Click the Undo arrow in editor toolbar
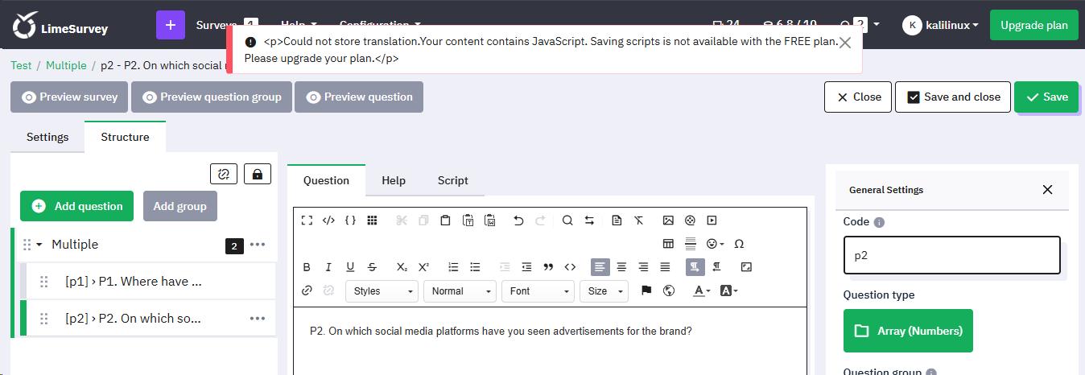The width and height of the screenshot is (1085, 375). [518, 220]
